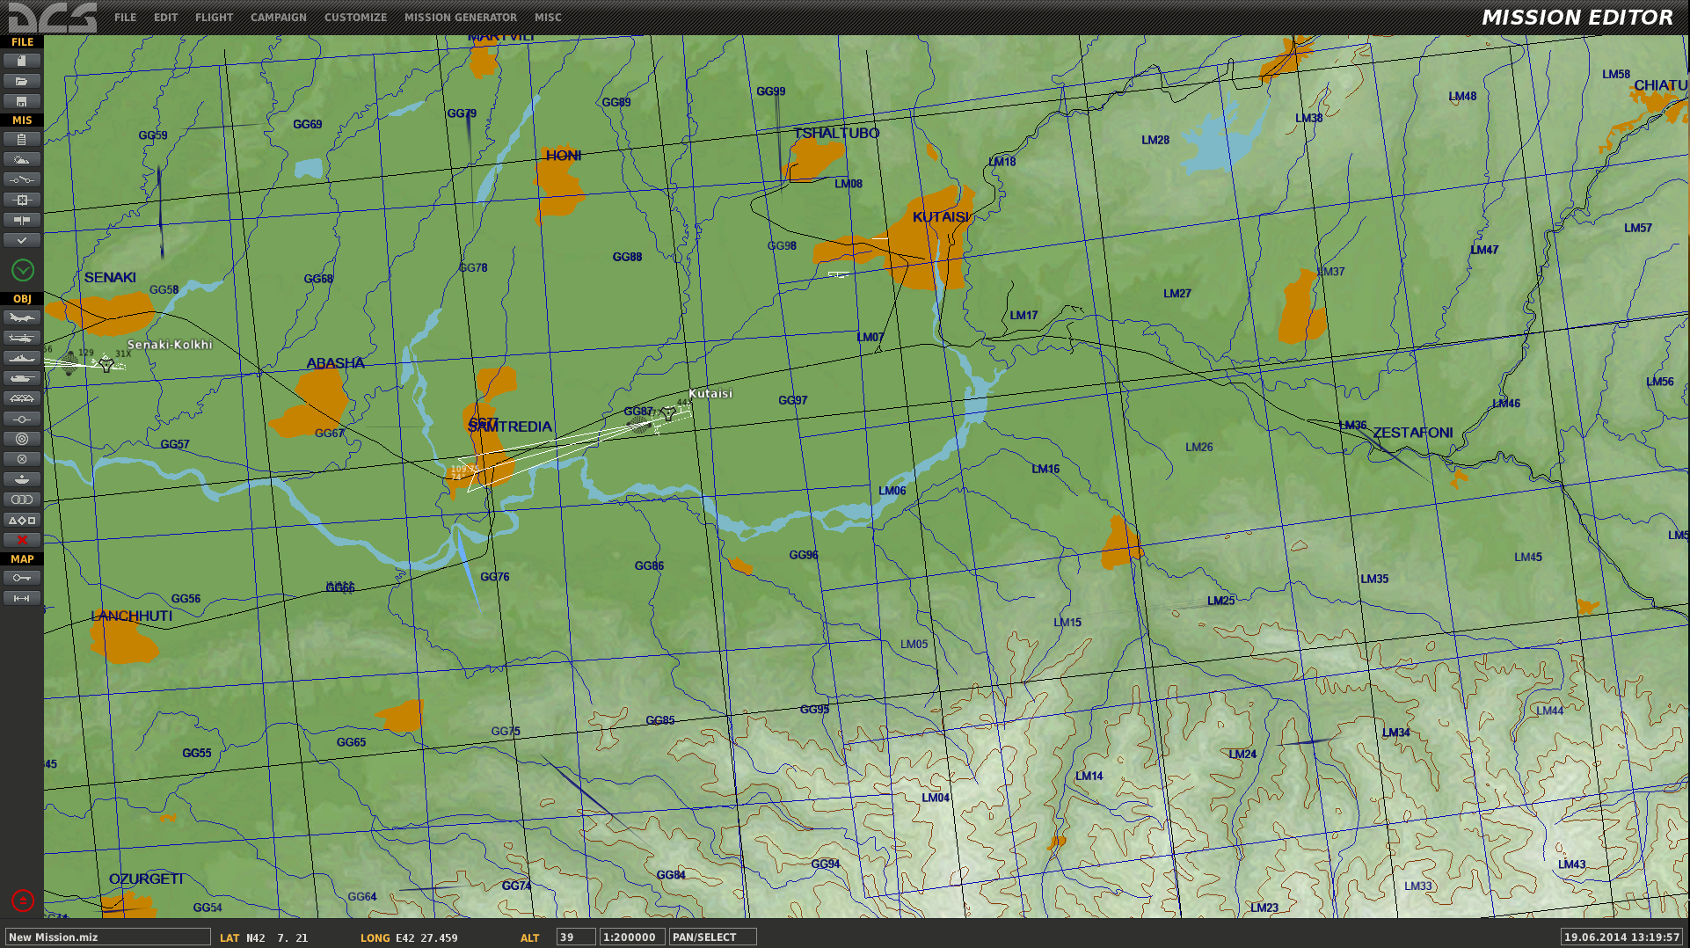Select the bullseye concentric circles tool
The height and width of the screenshot is (948, 1690).
pyautogui.click(x=22, y=439)
